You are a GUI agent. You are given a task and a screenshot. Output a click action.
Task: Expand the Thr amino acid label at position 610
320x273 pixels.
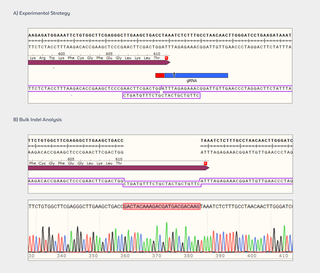pyautogui.click(x=157, y=58)
